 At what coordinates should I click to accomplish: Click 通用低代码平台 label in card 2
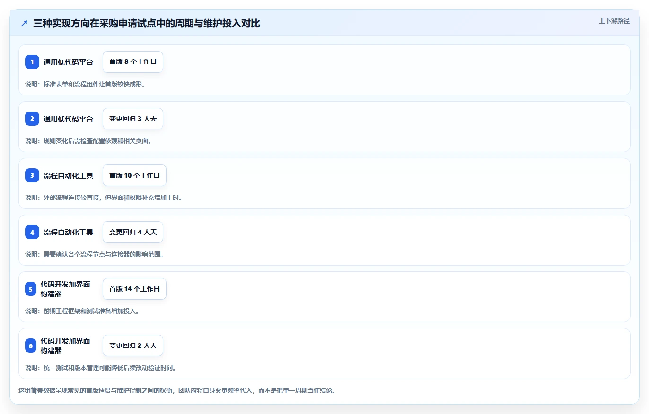pyautogui.click(x=69, y=119)
